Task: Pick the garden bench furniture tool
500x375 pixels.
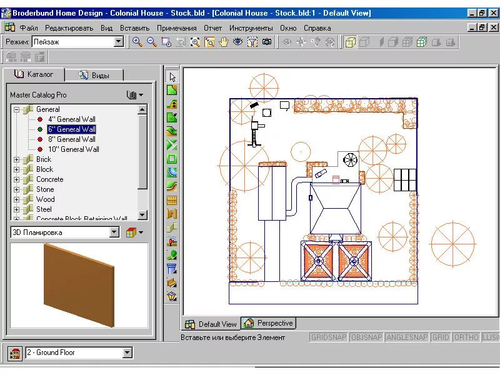Action: [x=172, y=283]
